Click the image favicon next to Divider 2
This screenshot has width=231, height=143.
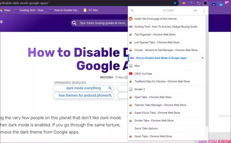point(131,89)
